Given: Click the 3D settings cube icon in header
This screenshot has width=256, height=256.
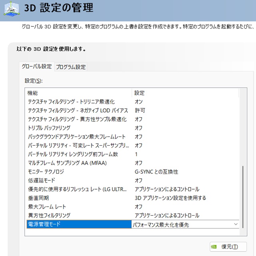Looking at the screenshot, I should click(x=12, y=8).
